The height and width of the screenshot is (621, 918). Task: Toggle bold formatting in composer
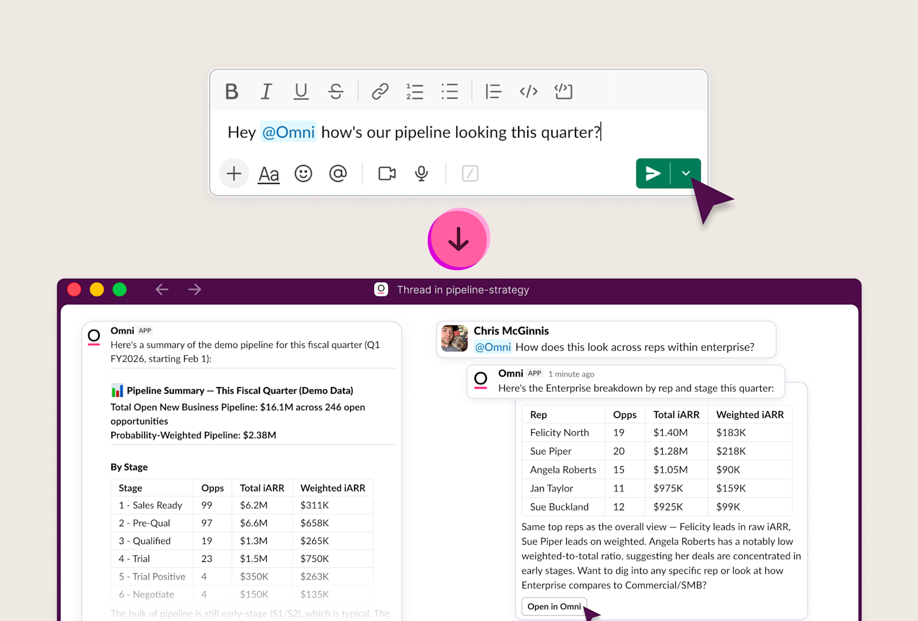click(232, 91)
